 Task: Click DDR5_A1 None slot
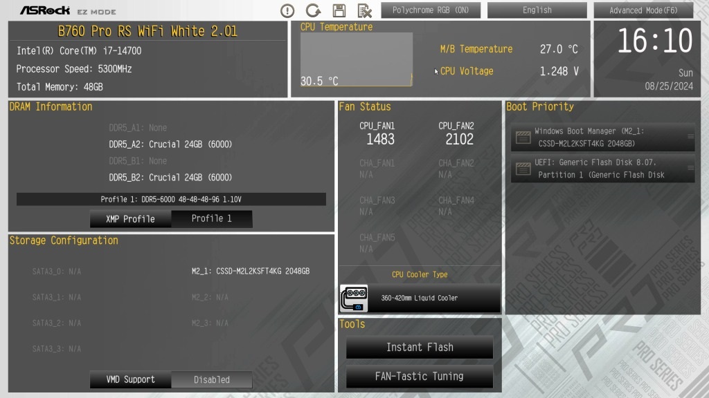pyautogui.click(x=138, y=128)
